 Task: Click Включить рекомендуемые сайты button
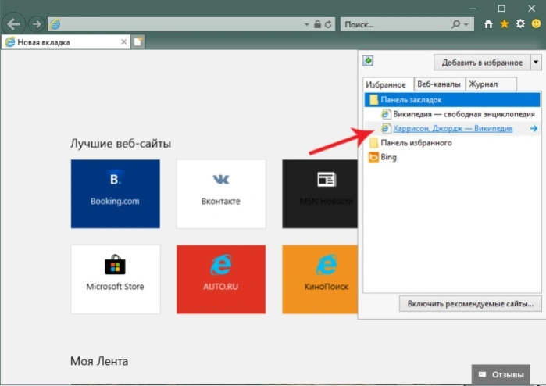[x=470, y=304]
